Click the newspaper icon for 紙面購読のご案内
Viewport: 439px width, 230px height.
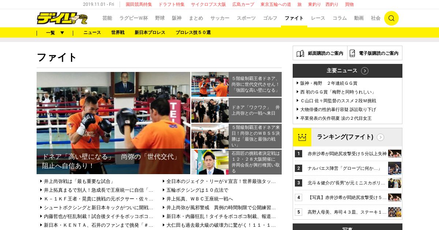point(300,53)
